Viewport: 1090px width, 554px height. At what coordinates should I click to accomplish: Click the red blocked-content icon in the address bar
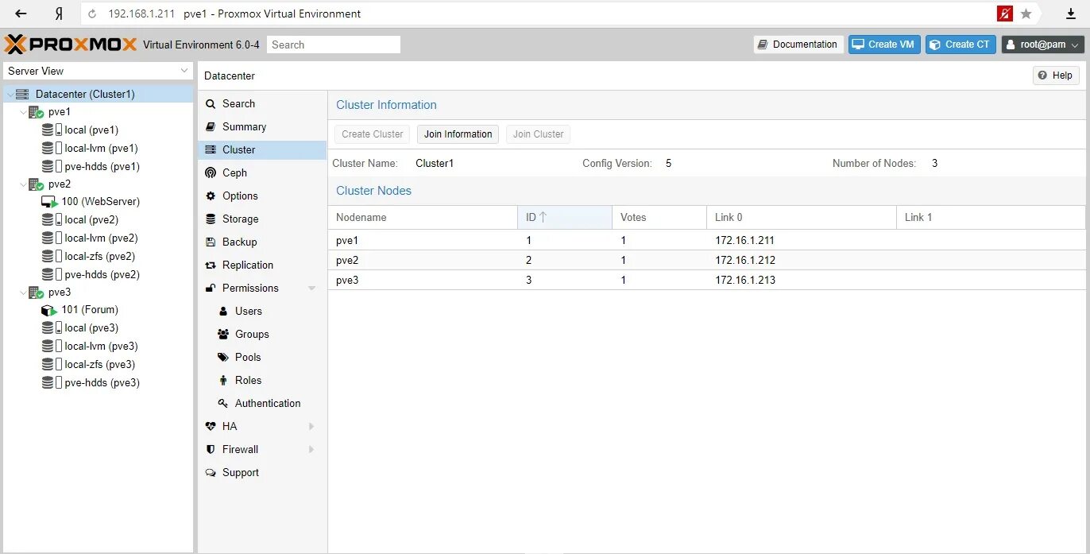[1005, 14]
